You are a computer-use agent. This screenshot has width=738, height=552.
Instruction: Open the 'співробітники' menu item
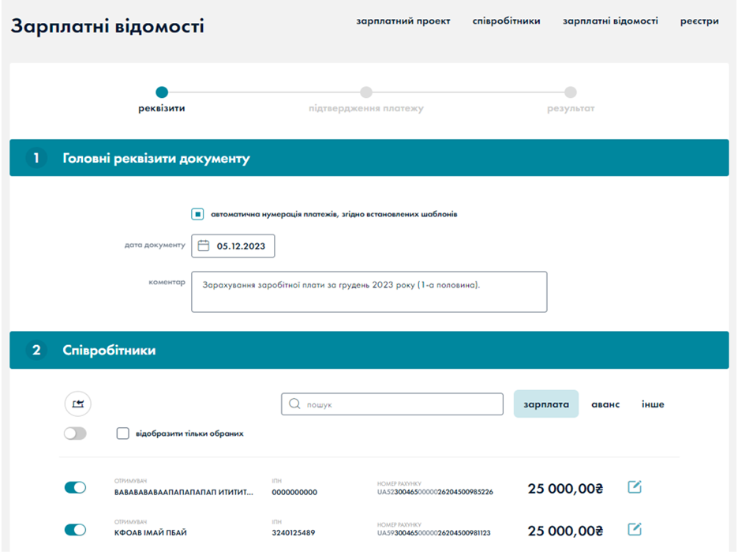tap(506, 21)
